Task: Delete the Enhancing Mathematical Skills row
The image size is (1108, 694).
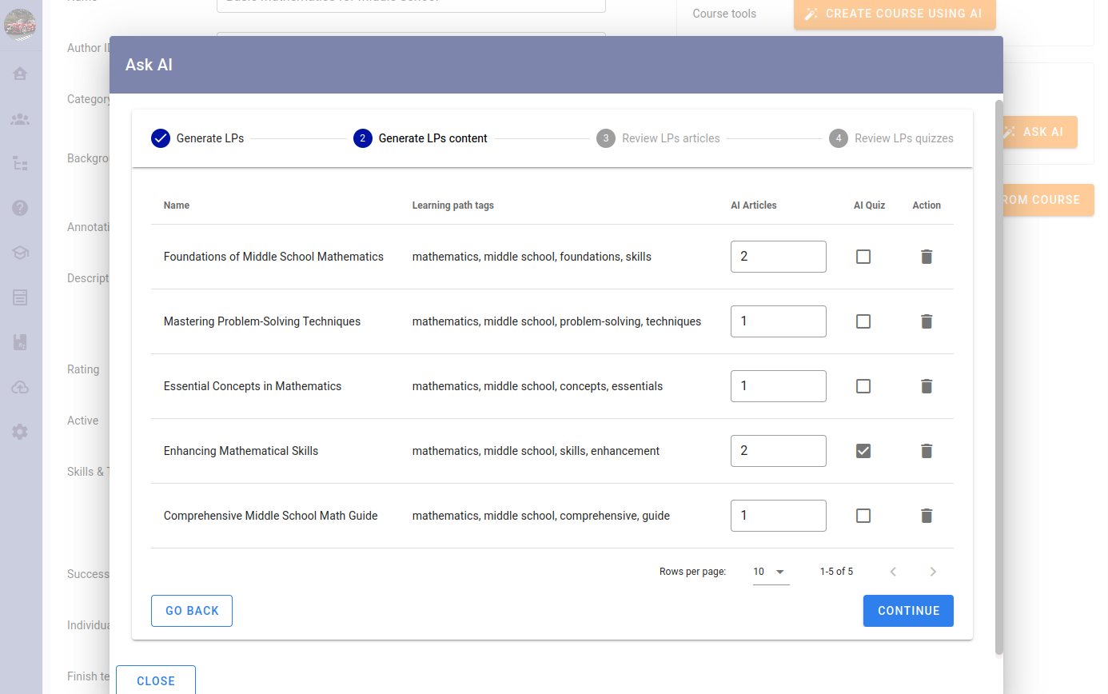Action: coord(927,451)
